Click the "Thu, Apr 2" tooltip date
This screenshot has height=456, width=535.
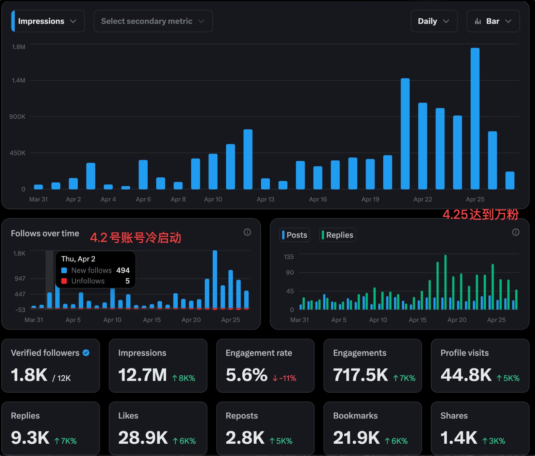click(x=78, y=259)
